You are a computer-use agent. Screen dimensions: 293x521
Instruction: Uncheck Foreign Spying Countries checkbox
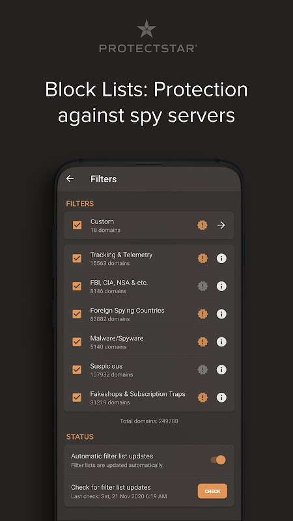pos(77,314)
